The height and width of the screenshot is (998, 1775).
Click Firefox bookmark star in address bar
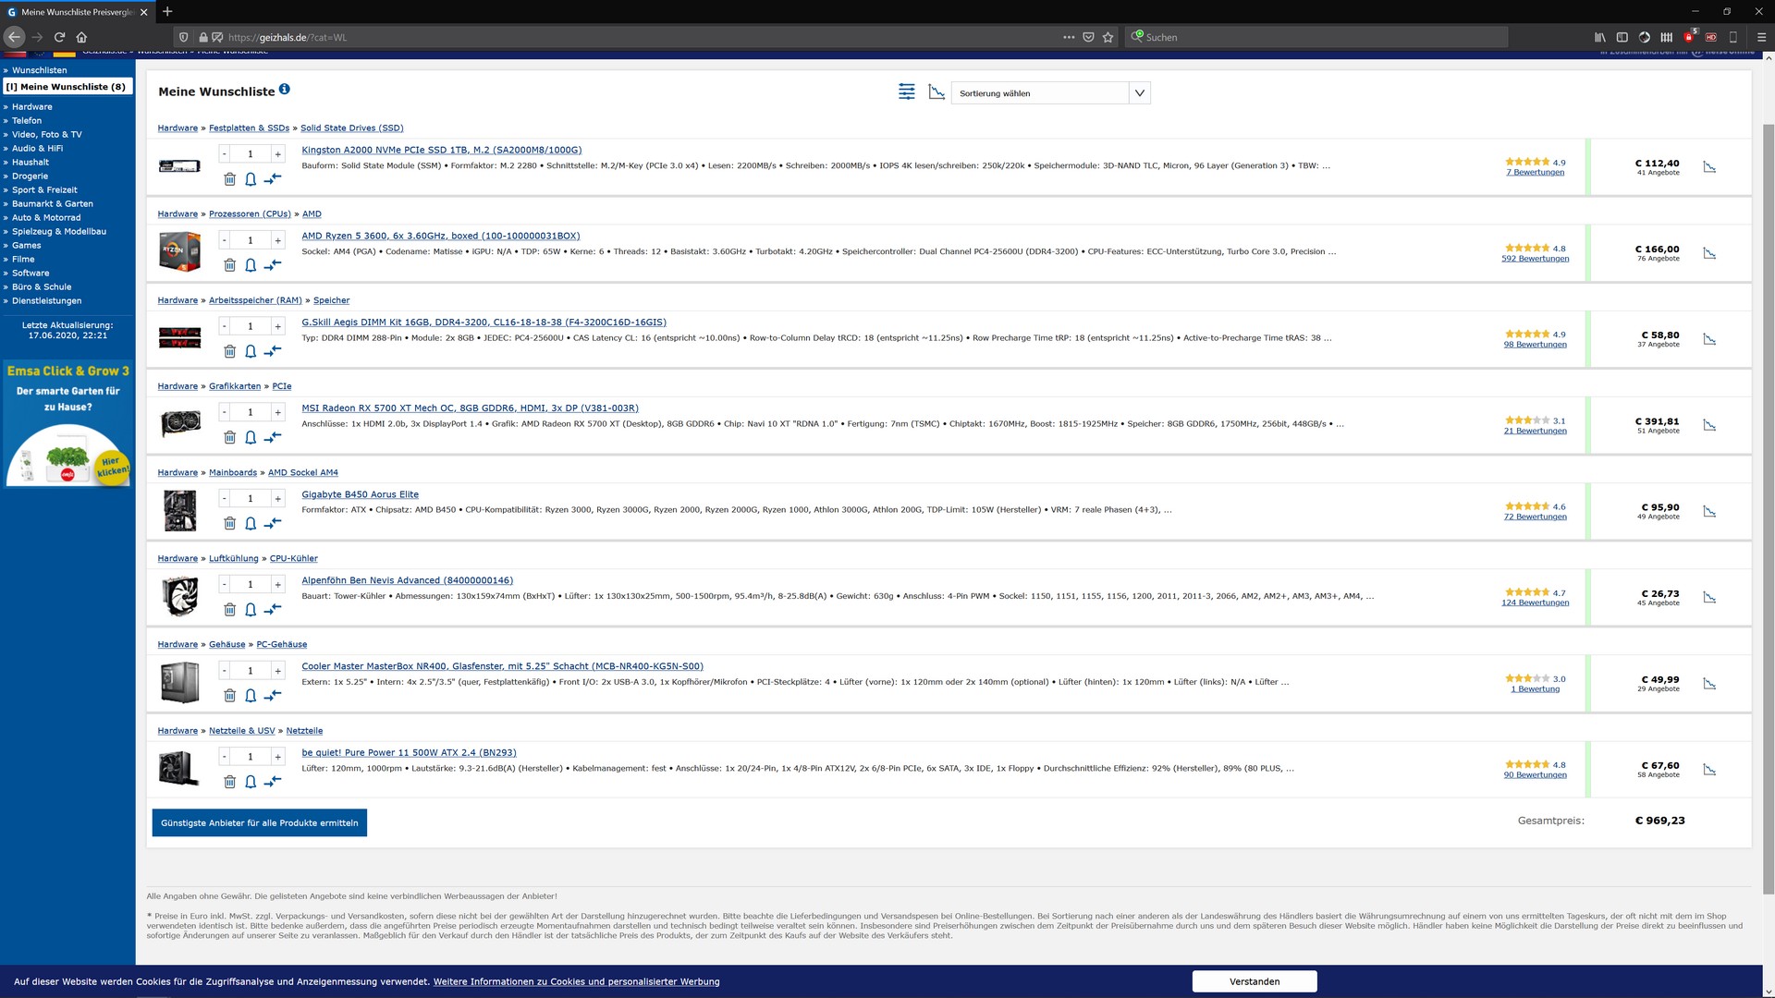[1108, 37]
